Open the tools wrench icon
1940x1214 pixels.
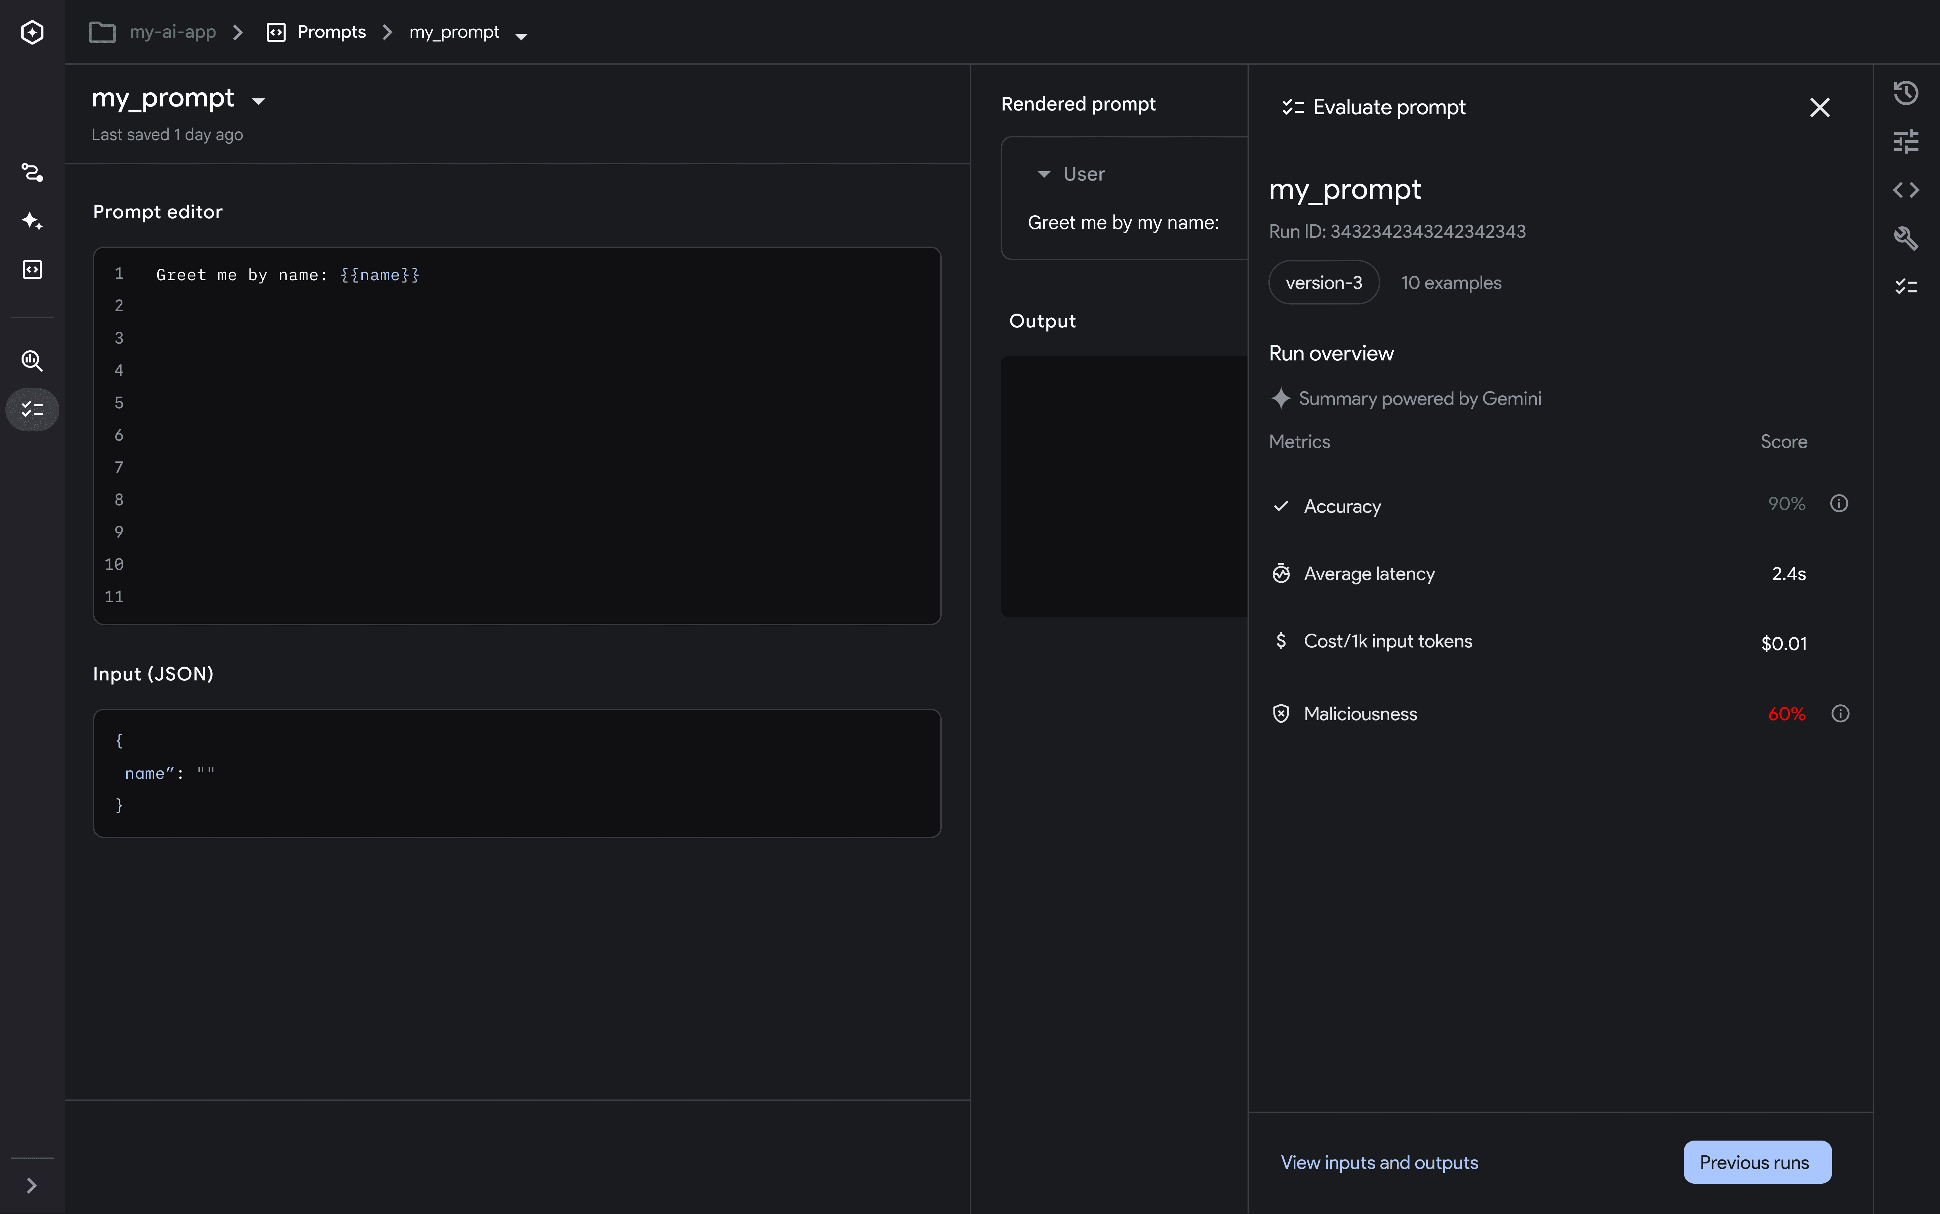tap(1906, 238)
